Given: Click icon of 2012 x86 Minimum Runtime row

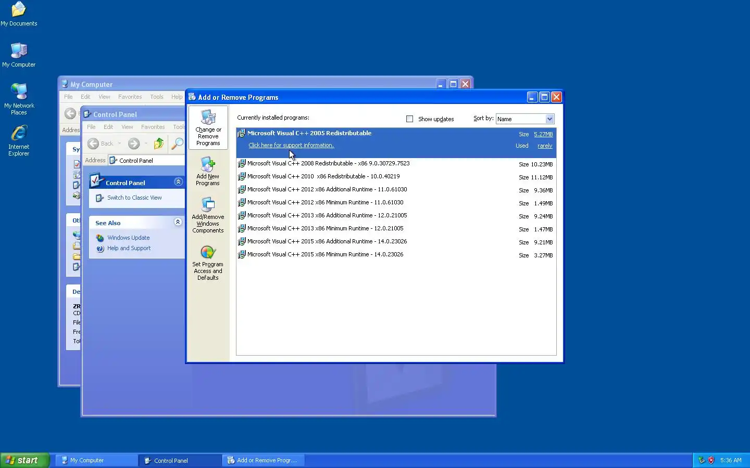Looking at the screenshot, I should pos(242,203).
